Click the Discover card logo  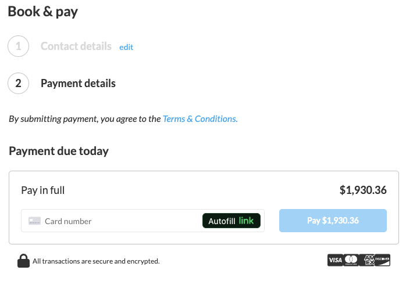[382, 260]
